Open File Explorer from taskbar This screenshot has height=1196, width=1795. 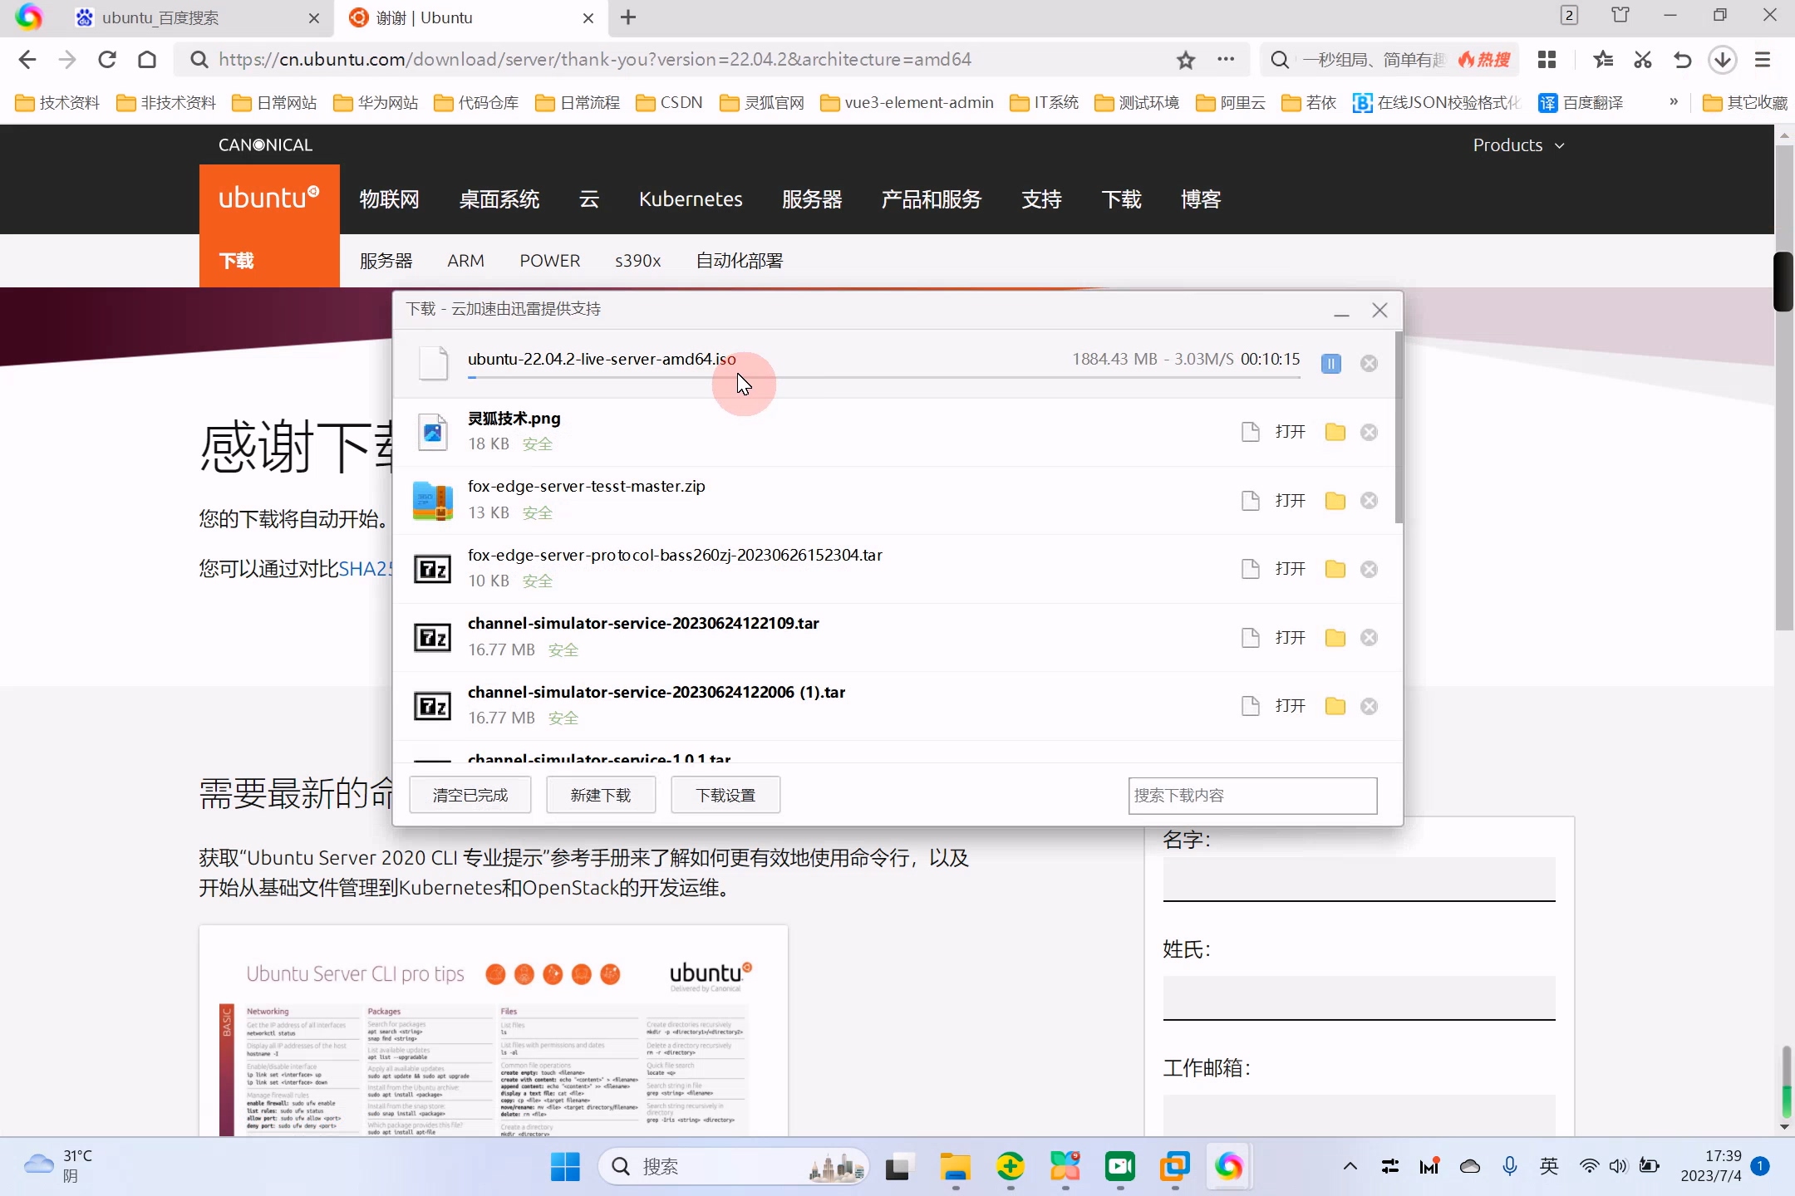tap(956, 1167)
